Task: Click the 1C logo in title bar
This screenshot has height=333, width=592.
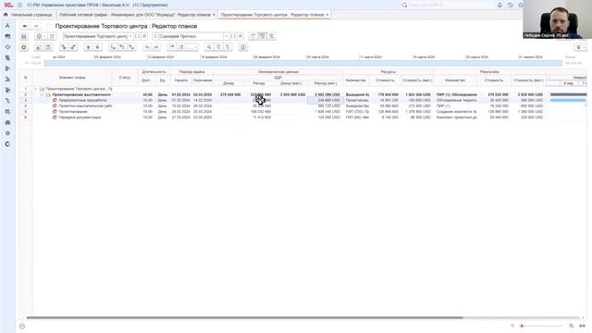Action: coord(8,5)
